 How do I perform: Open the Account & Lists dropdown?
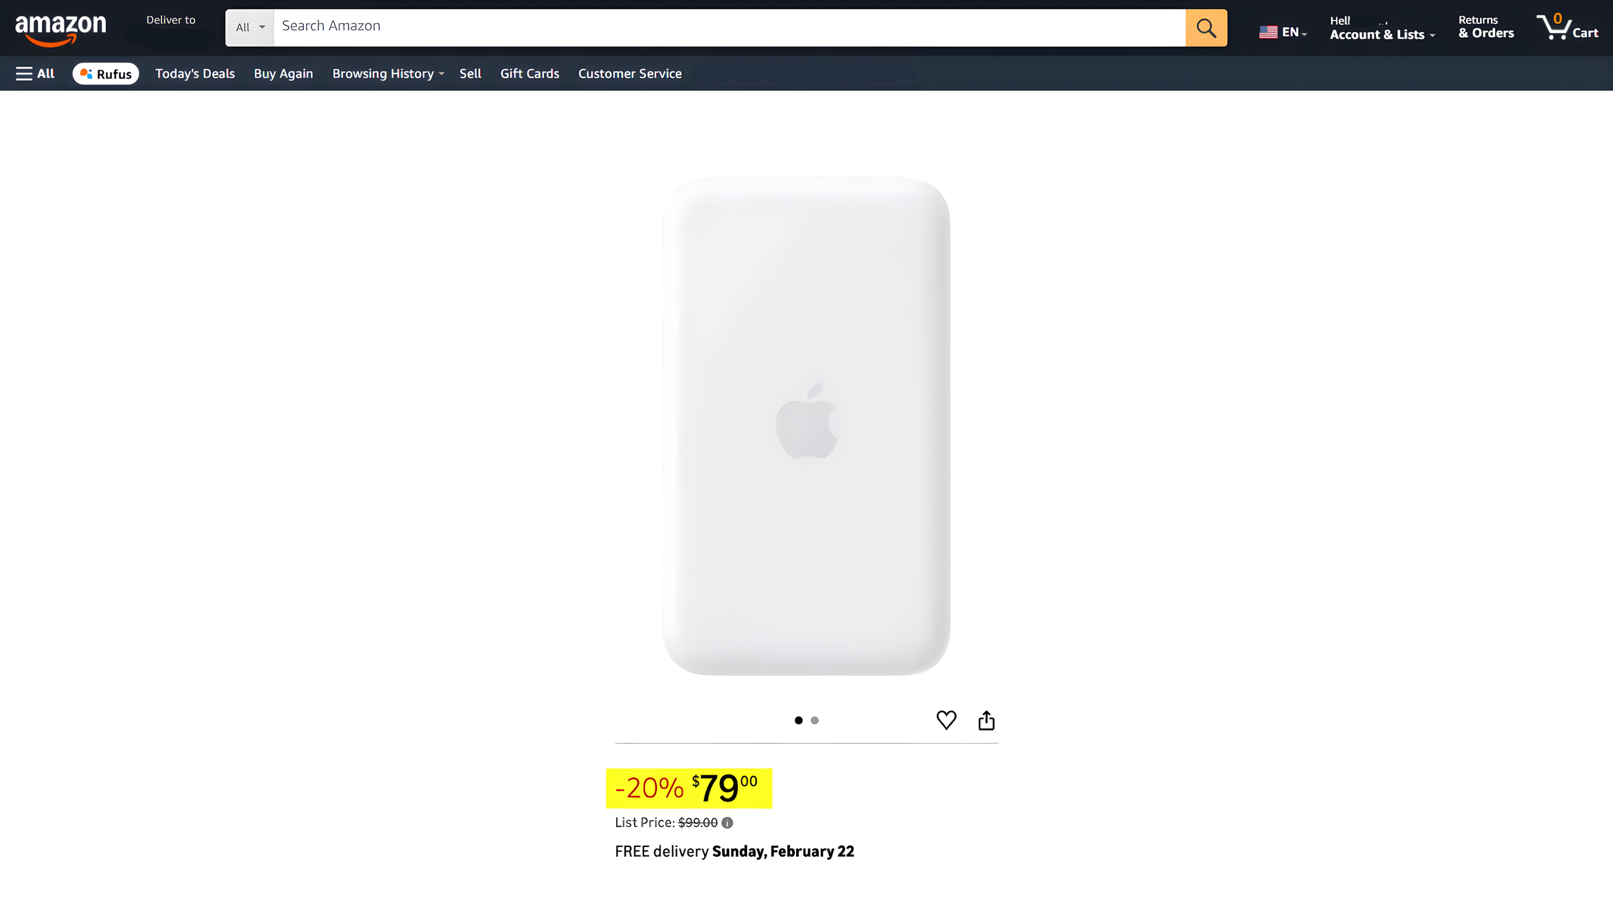click(1381, 28)
